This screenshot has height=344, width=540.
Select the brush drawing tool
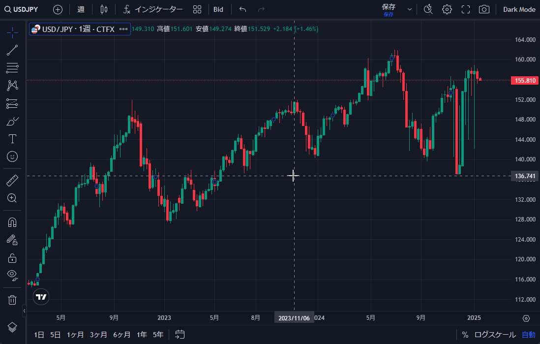click(12, 122)
